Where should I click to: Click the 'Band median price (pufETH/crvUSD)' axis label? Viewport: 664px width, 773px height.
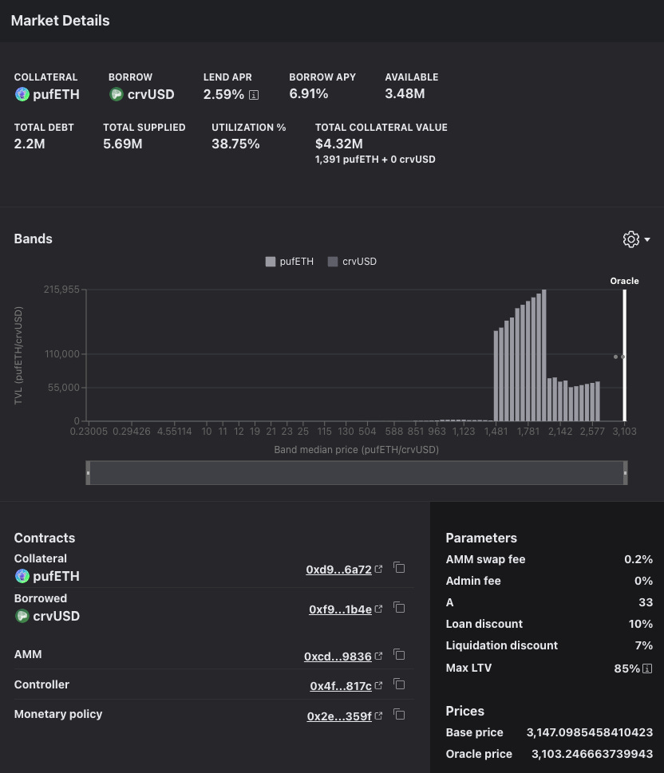[356, 450]
